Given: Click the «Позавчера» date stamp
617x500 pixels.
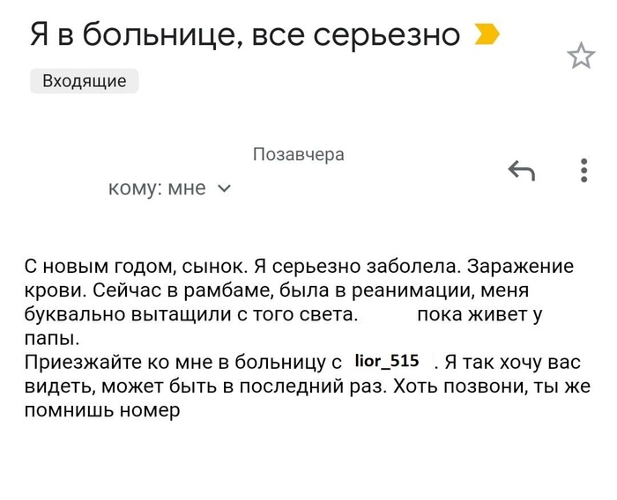Looking at the screenshot, I should point(298,155).
